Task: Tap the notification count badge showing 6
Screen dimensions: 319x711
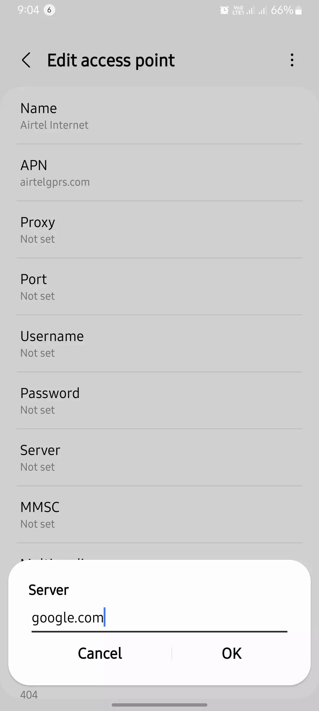Action: point(49,10)
